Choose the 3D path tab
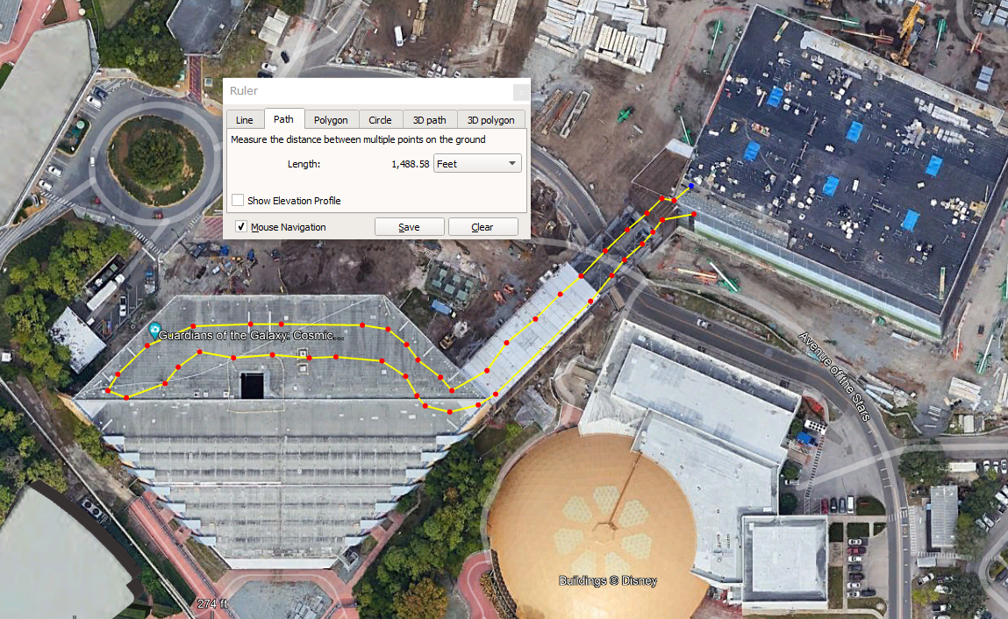 tap(430, 120)
